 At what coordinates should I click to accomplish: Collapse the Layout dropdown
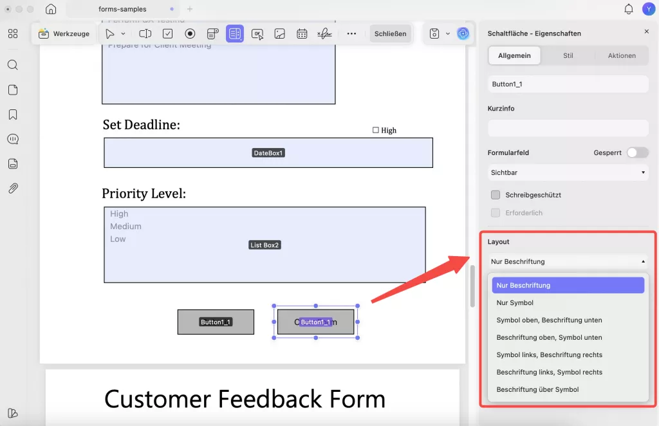pos(568,261)
